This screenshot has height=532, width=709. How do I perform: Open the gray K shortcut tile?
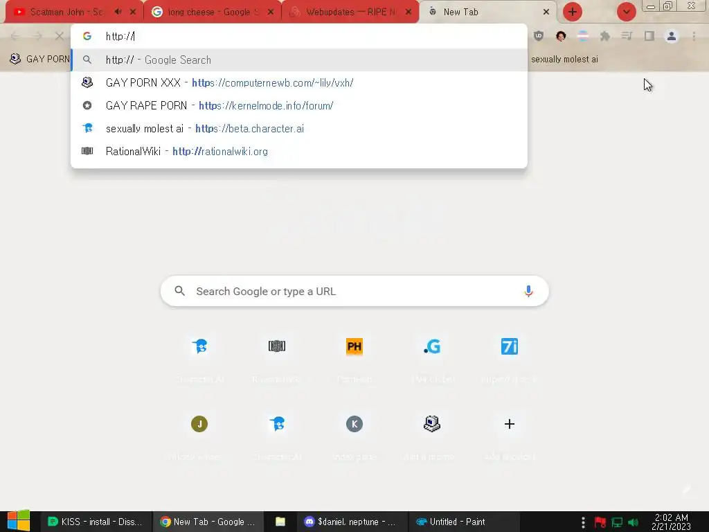[354, 424]
